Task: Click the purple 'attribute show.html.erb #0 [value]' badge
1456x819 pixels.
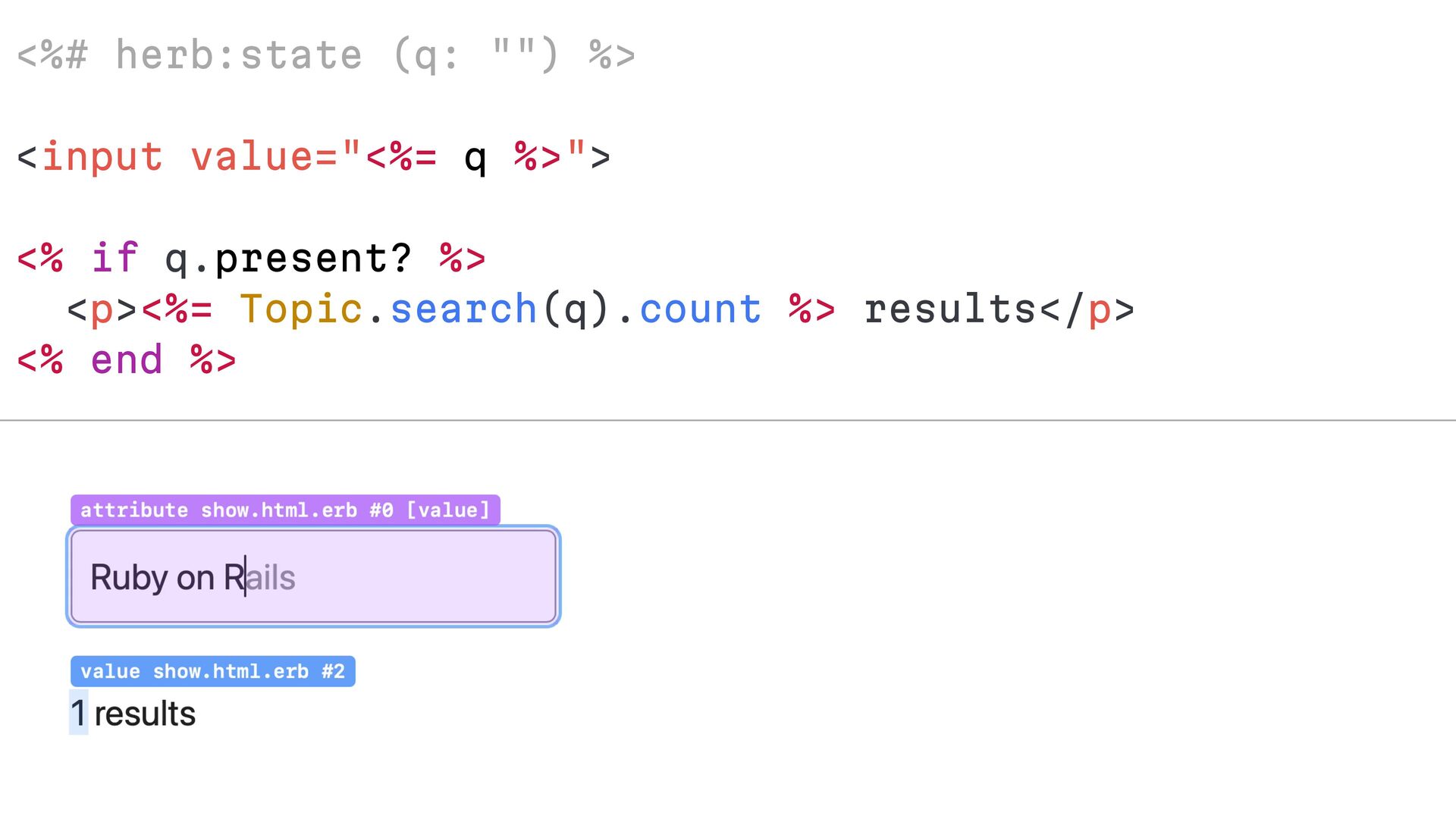Action: (x=285, y=510)
